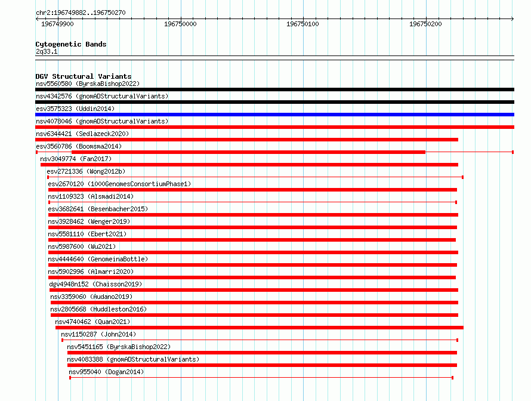
Task: Click the red bar for esv3682641
Action: coord(254,215)
